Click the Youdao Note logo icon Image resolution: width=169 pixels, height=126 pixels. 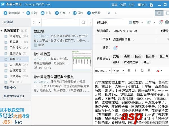tap(3, 4)
